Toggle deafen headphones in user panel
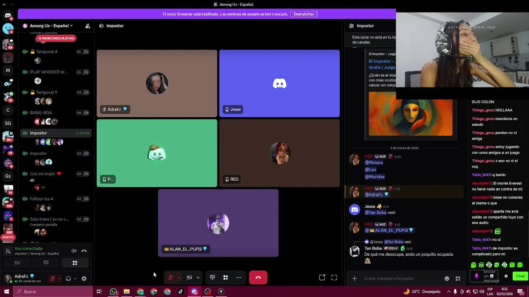 pos(68,278)
